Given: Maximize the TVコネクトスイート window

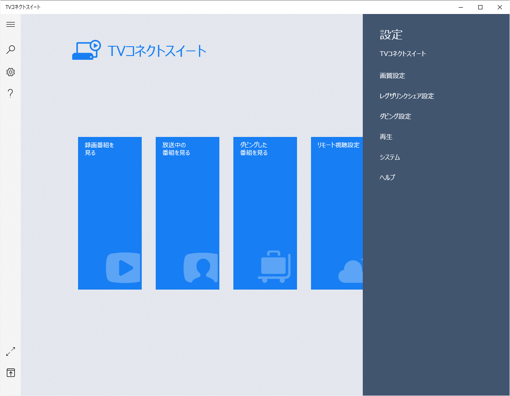Looking at the screenshot, I should pos(480,7).
